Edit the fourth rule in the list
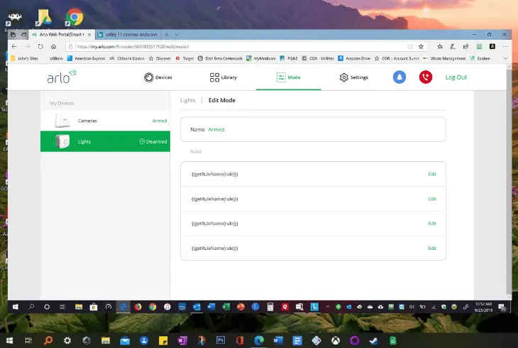This screenshot has width=518, height=348. click(432, 248)
